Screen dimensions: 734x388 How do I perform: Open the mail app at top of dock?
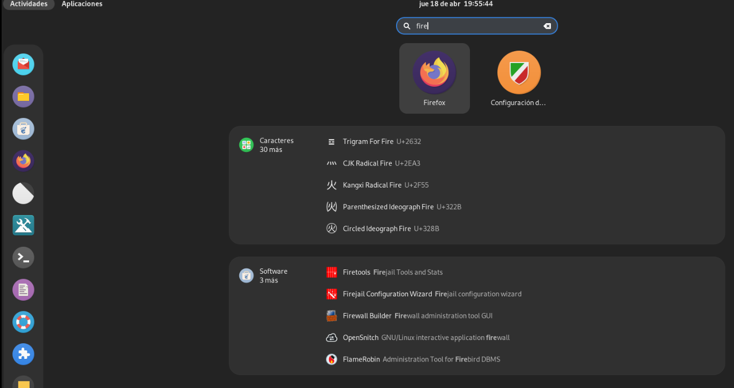click(x=23, y=65)
